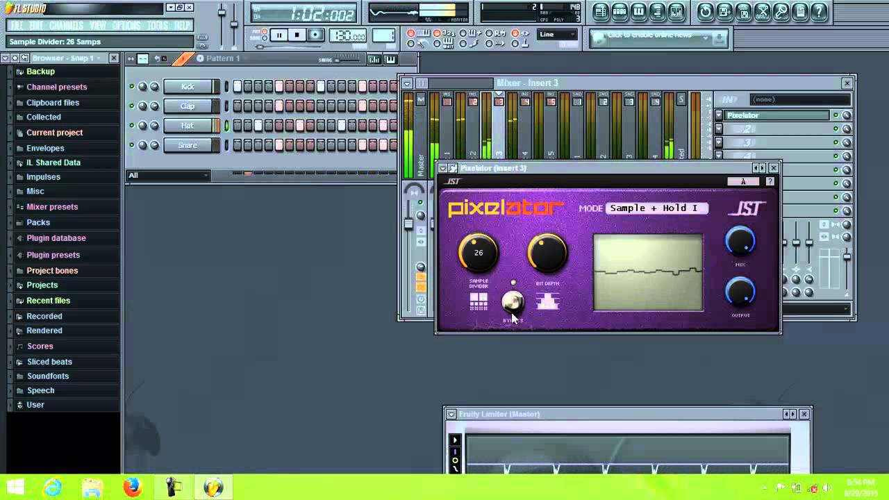Open the Fruity Limiter window menu arrow

pos(451,414)
